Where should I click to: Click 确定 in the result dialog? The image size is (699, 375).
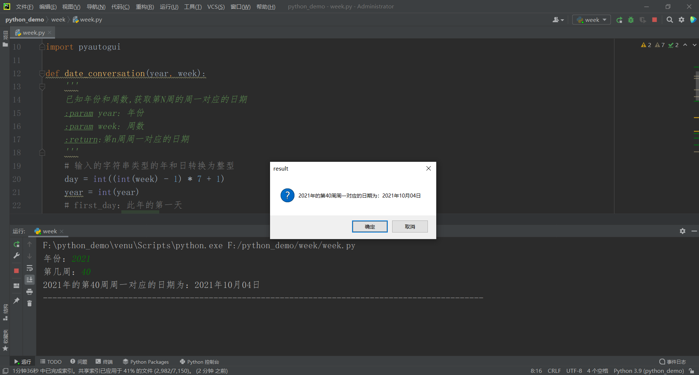(370, 227)
